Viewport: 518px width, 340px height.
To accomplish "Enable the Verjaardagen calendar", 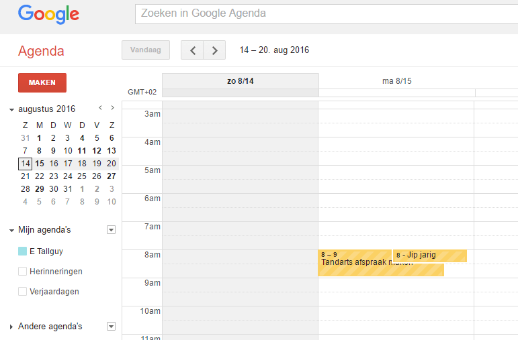I will (x=22, y=292).
